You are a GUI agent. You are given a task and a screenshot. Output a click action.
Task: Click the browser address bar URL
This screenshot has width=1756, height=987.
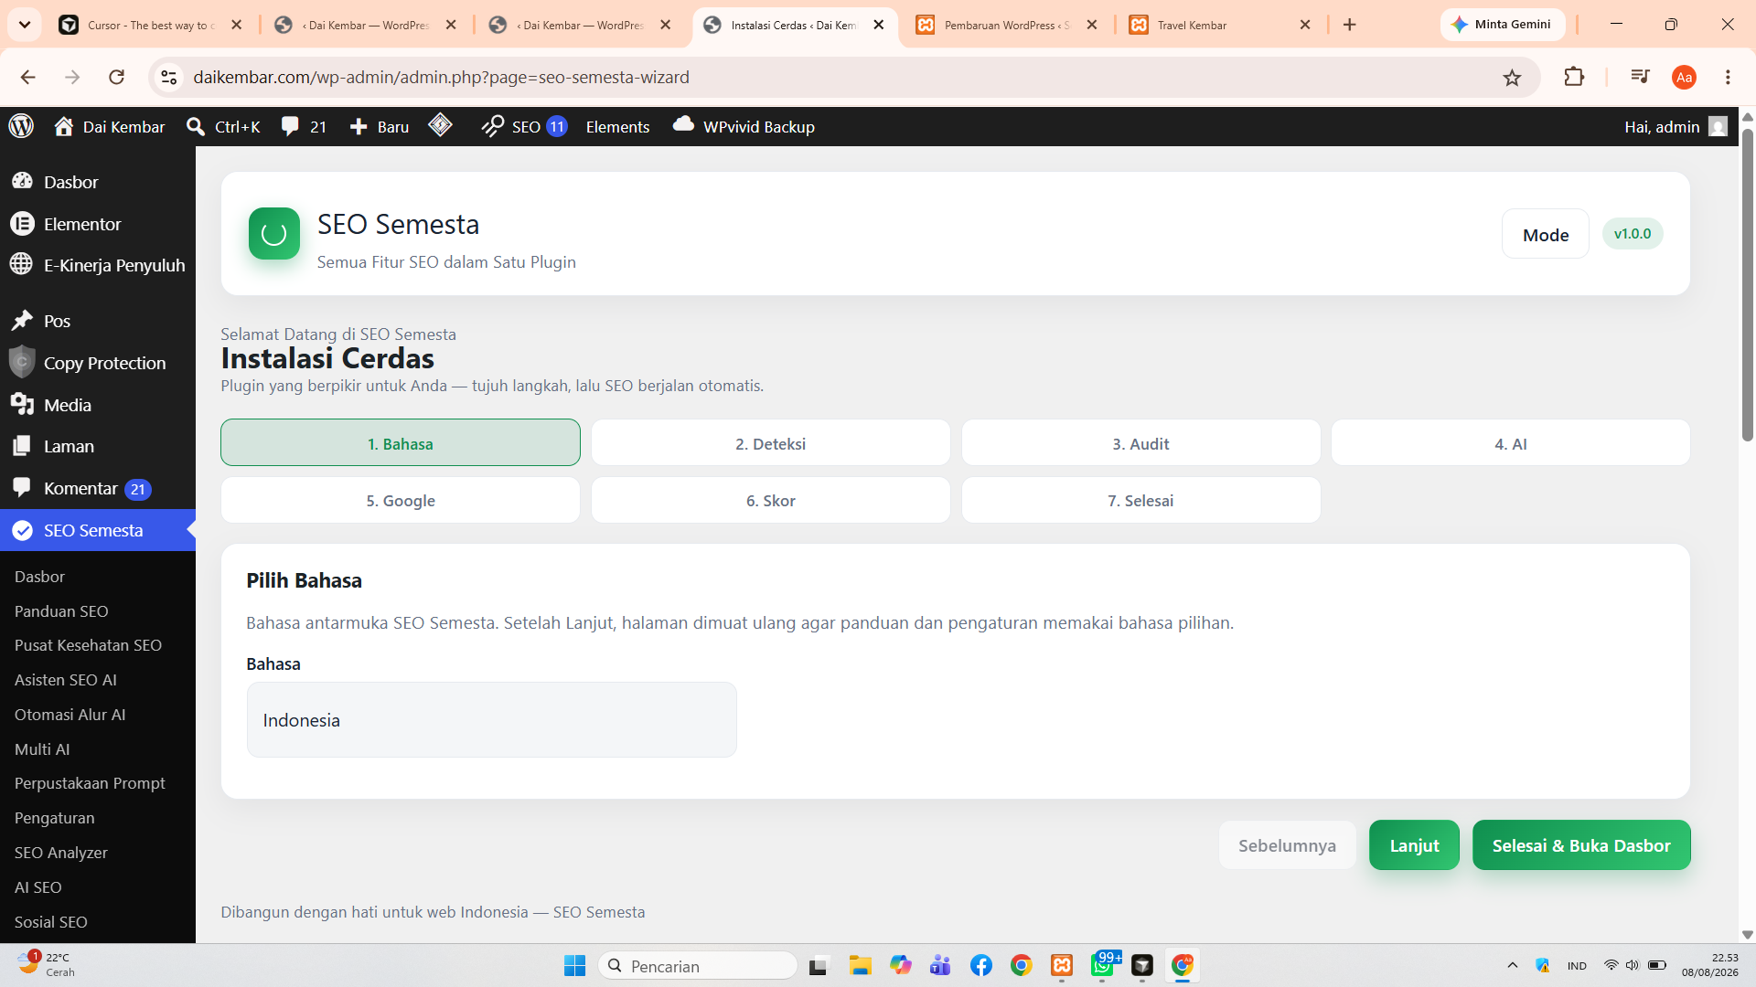point(441,78)
